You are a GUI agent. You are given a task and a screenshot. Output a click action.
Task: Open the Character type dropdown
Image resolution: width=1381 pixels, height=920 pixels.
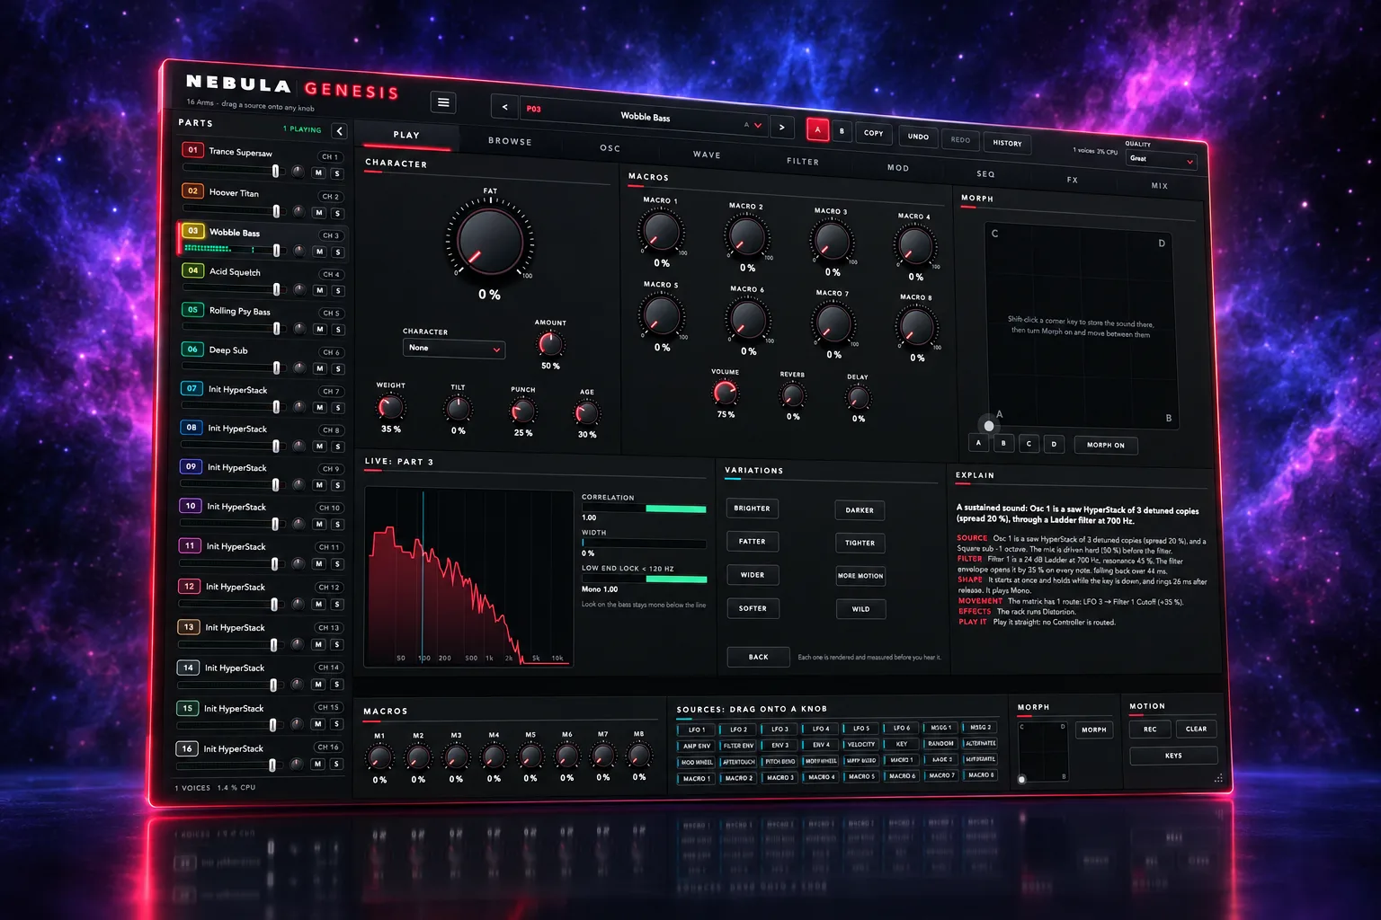point(454,349)
